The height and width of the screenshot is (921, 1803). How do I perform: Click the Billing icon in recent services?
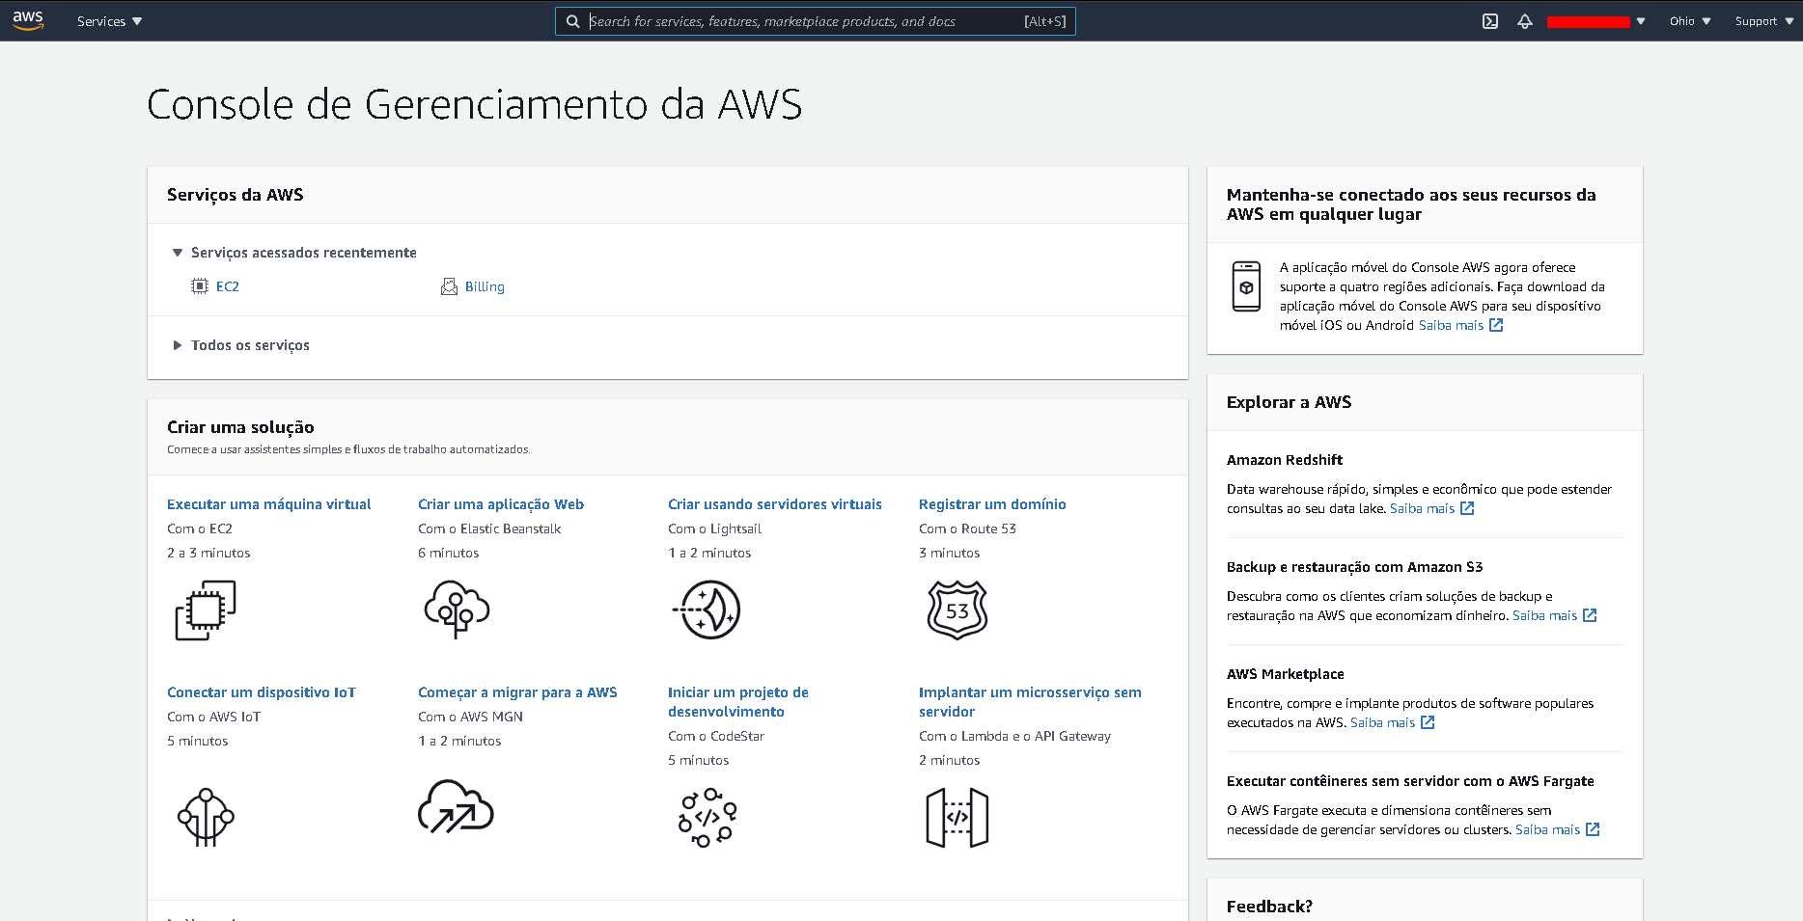(449, 286)
